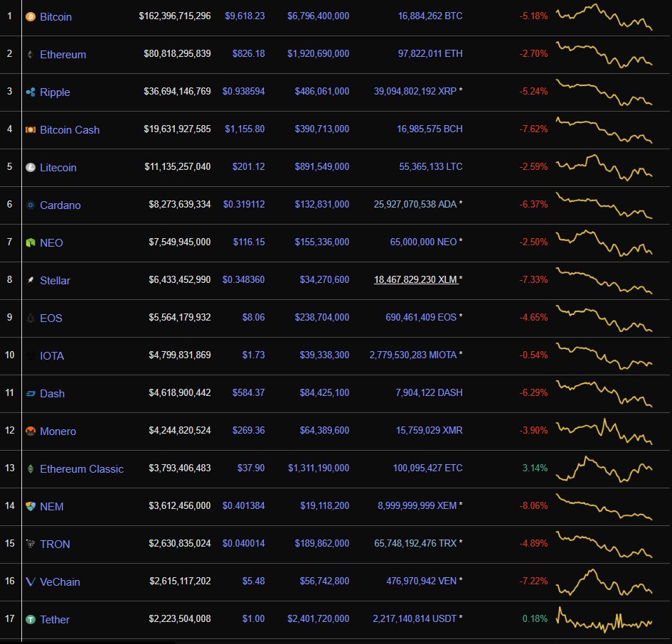
Task: Click Tether change 0.18%
Action: (535, 618)
